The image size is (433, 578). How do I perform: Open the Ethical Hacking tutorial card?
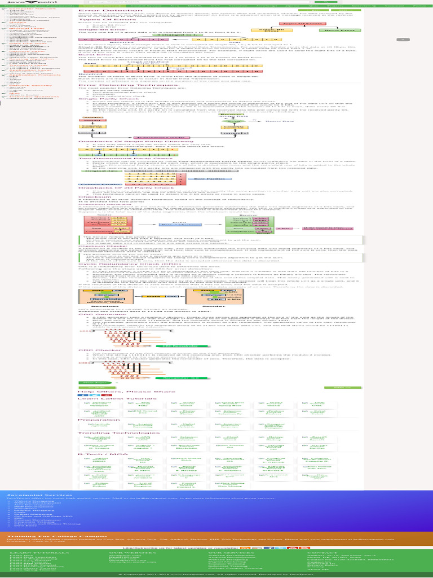coord(186,468)
